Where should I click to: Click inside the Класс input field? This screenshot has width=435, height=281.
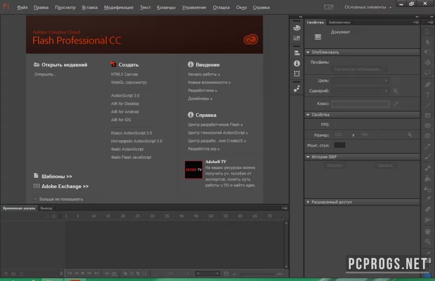[361, 104]
